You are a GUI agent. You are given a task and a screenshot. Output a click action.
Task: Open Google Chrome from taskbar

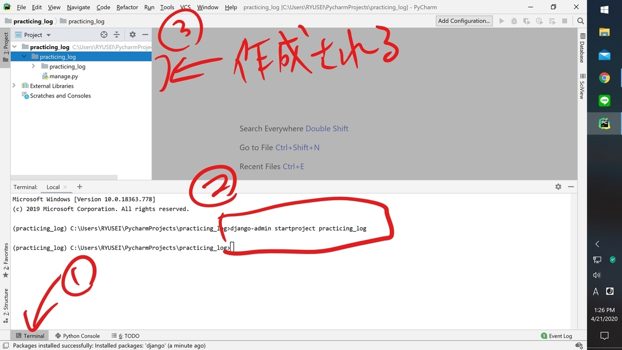(x=604, y=78)
